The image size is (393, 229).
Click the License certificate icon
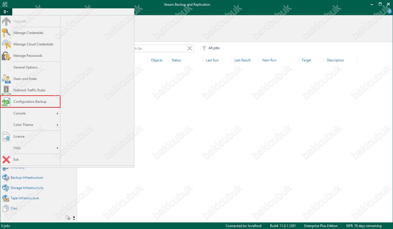[6, 136]
